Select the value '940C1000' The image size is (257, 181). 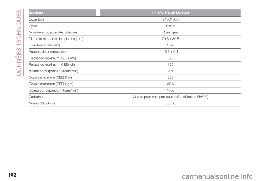(x=171, y=19)
